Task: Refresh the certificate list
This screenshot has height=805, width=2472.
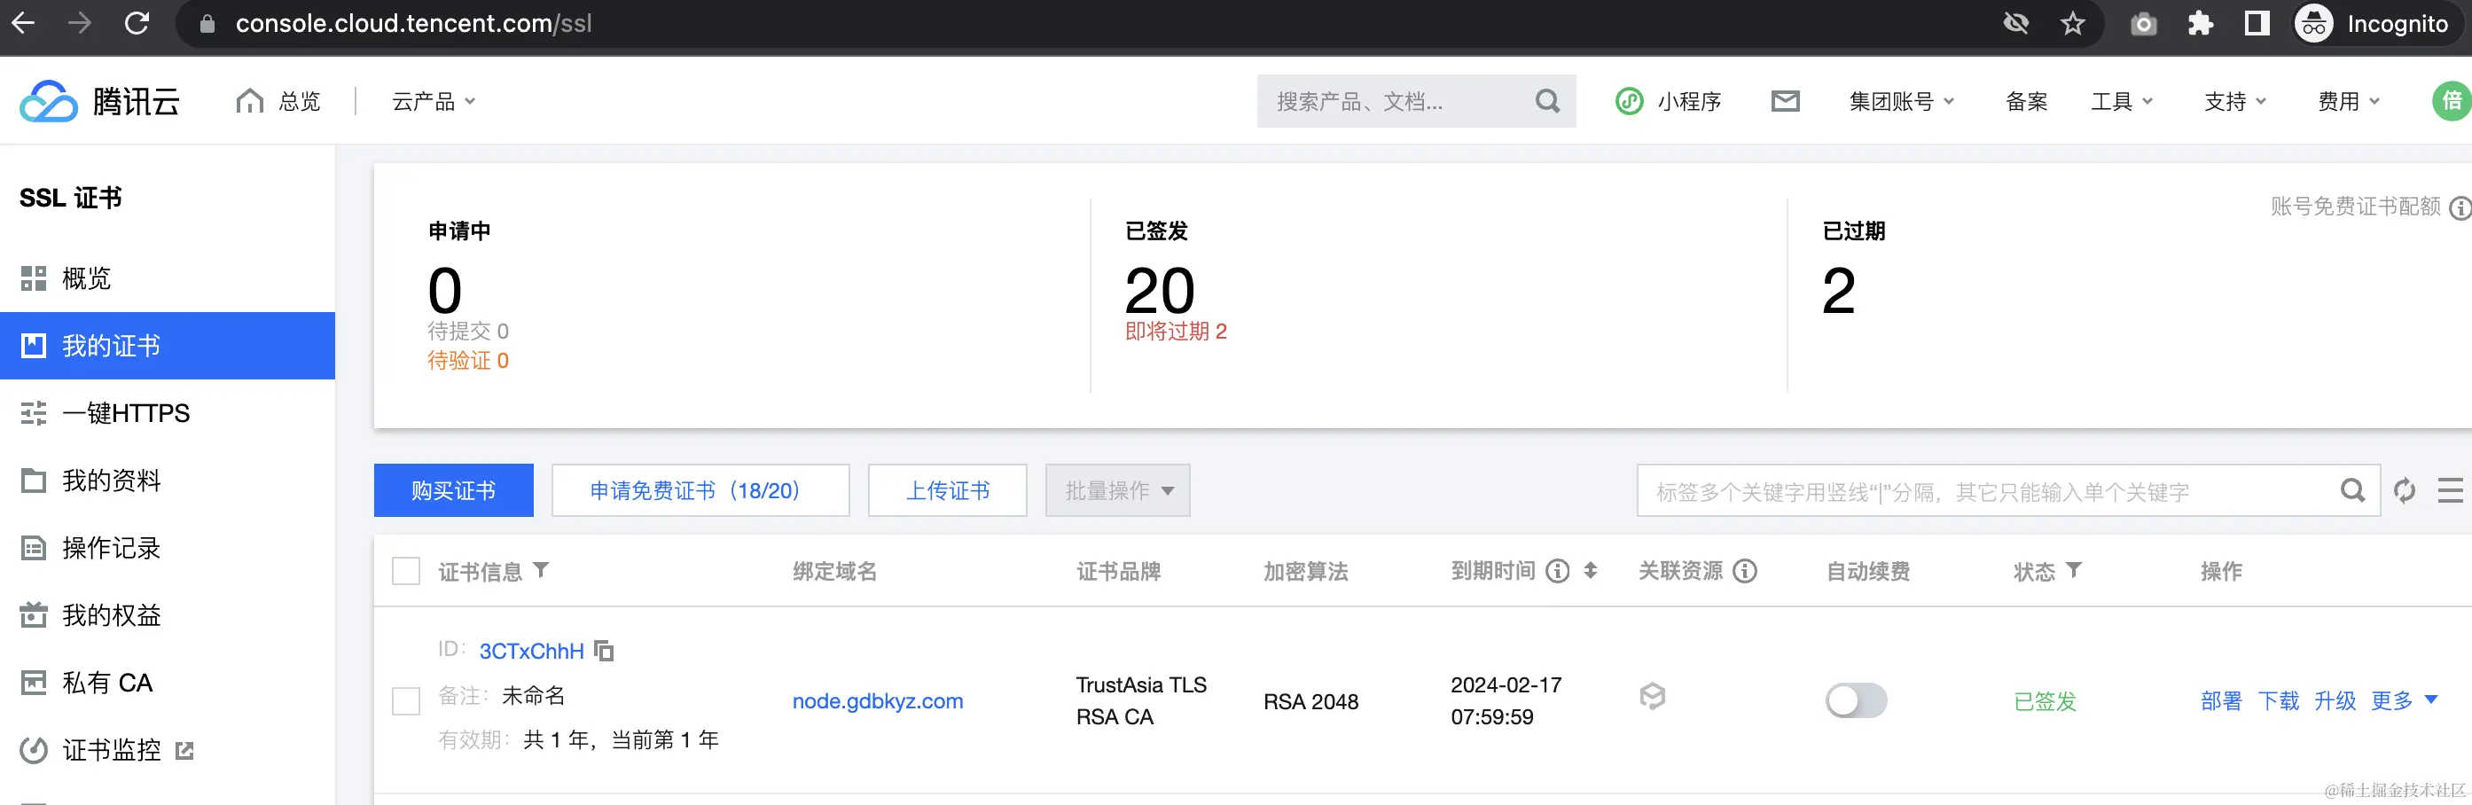Action: coord(2404,490)
